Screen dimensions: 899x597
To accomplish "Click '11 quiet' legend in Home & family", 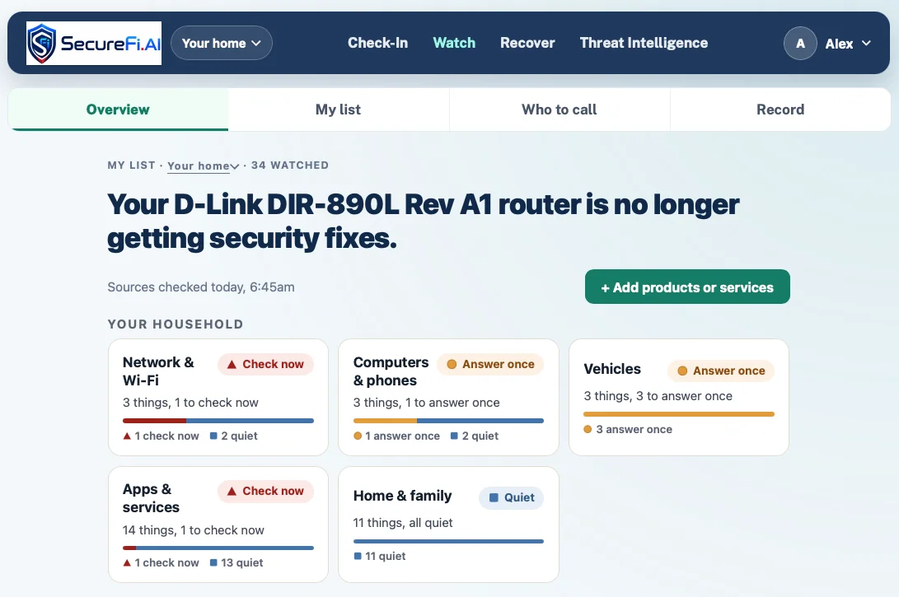I will (380, 556).
